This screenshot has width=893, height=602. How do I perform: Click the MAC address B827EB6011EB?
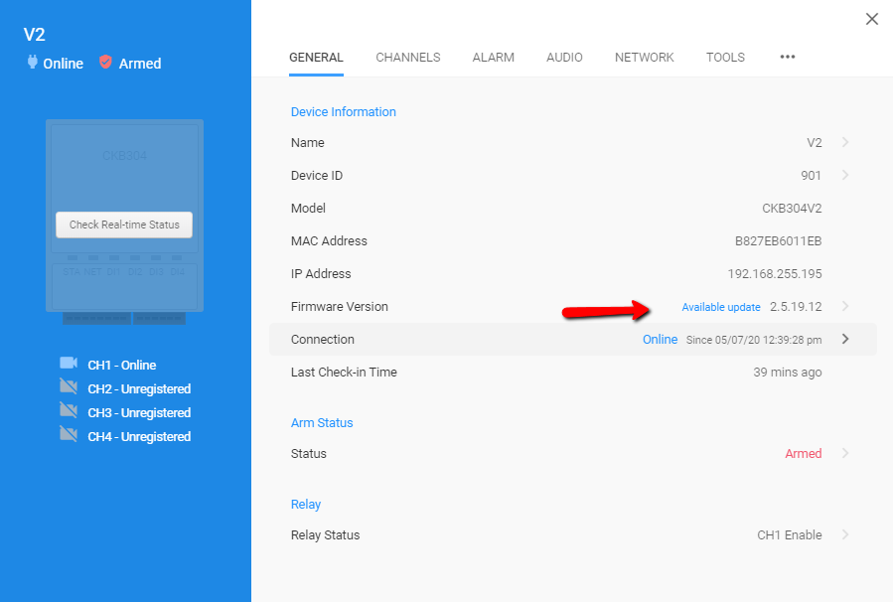tap(778, 241)
